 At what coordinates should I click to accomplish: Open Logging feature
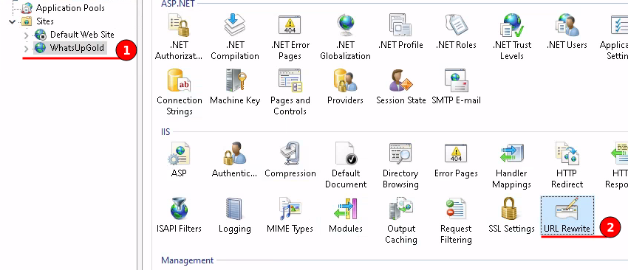[x=235, y=215]
